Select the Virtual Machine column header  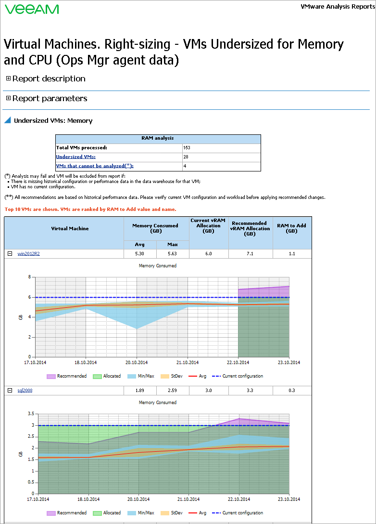click(x=64, y=233)
